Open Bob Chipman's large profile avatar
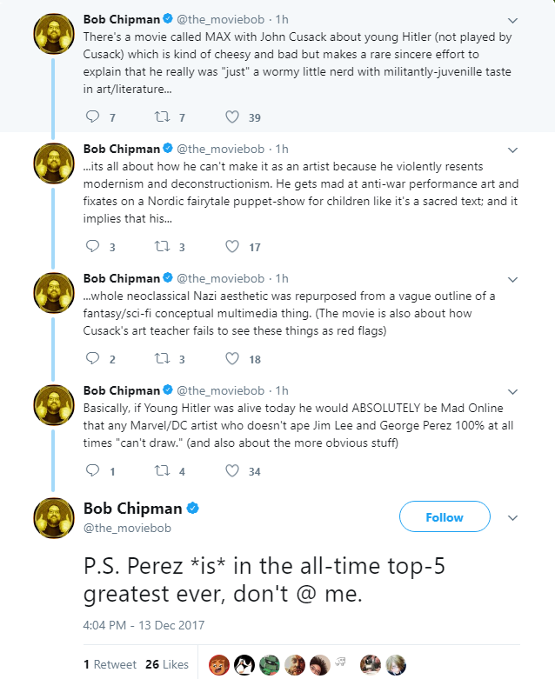Image resolution: width=555 pixels, height=679 pixels. click(52, 520)
